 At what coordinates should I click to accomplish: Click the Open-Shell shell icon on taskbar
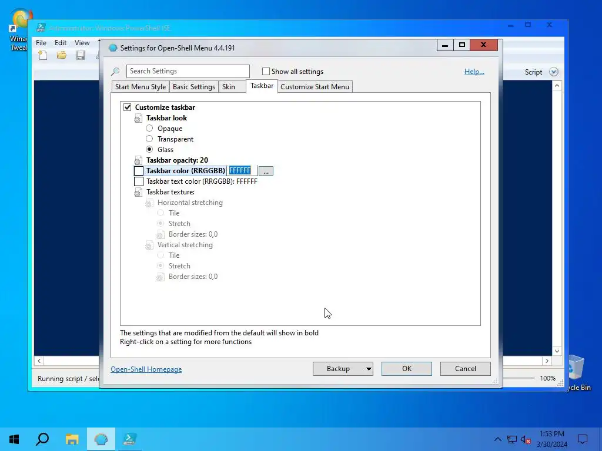click(x=101, y=439)
